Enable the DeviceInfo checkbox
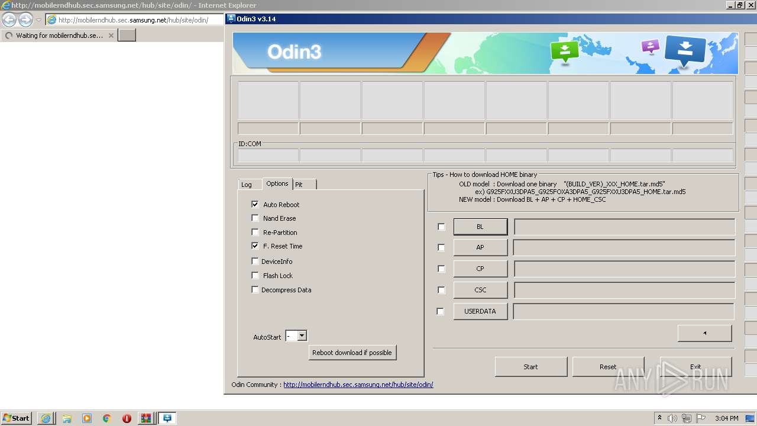 [x=255, y=261]
